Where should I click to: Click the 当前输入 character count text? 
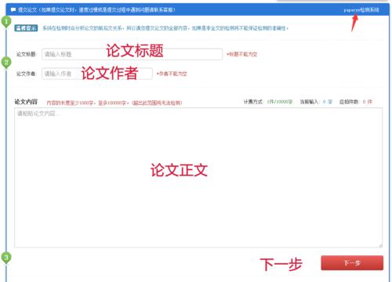[316, 102]
